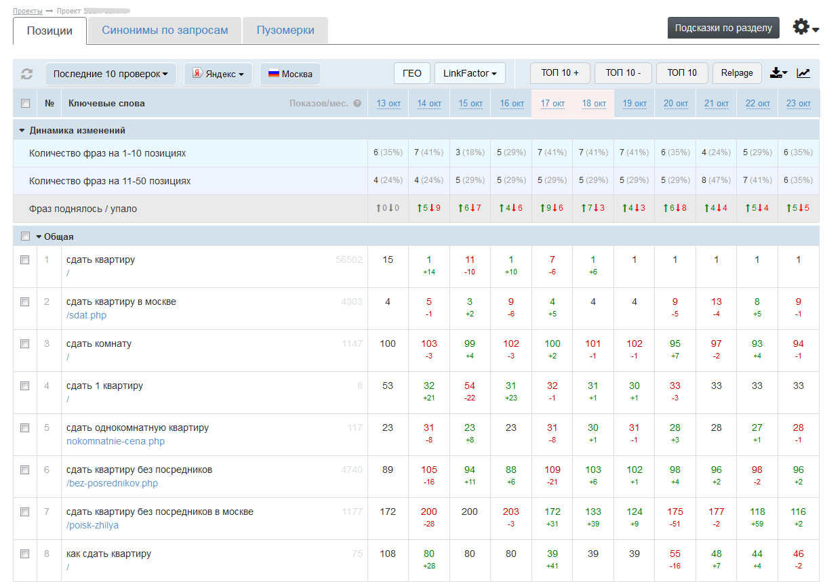The image size is (825, 582).
Task: Select checkbox for как сдать квартиру
Action: pos(25,554)
